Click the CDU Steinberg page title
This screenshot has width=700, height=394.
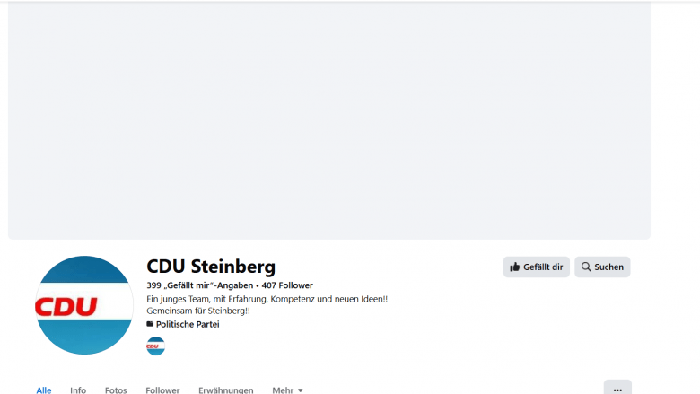[x=211, y=267]
